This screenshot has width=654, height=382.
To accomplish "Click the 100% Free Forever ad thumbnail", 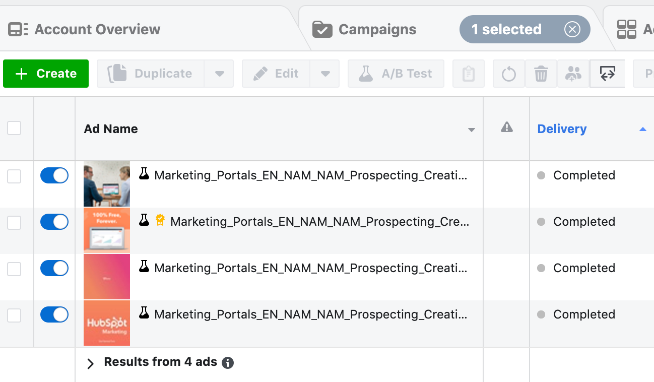I will tap(107, 230).
